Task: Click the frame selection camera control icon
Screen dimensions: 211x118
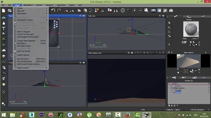Action: [x=186, y=71]
